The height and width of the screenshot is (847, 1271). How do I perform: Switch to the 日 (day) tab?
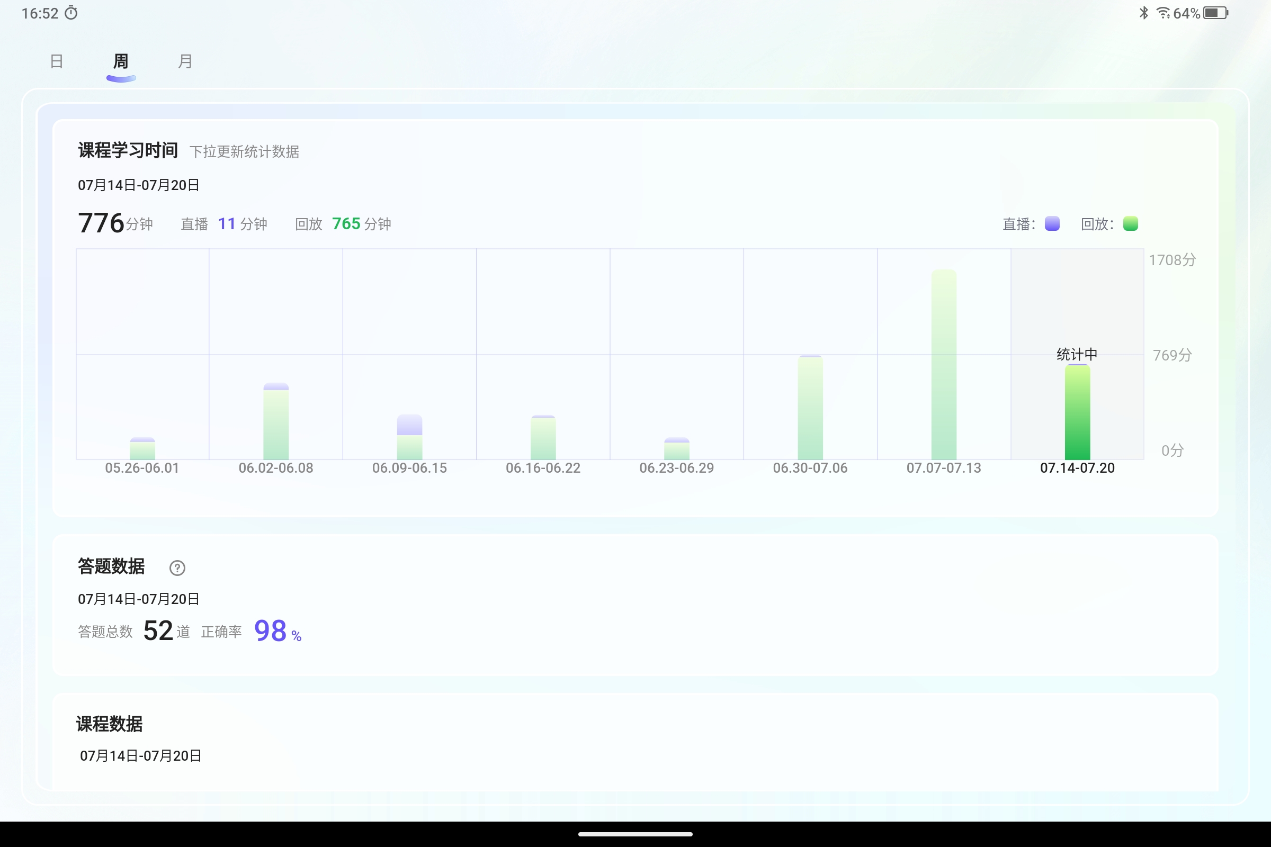pyautogui.click(x=57, y=61)
